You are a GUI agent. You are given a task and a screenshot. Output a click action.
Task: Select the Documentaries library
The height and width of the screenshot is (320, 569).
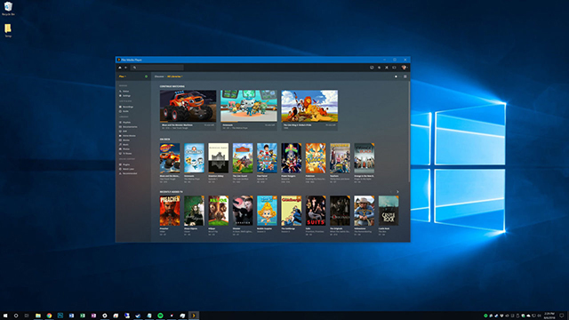pos(128,127)
